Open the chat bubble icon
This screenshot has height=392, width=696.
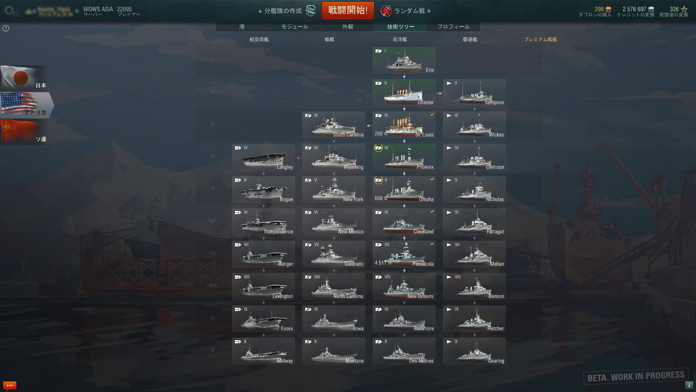(10, 385)
